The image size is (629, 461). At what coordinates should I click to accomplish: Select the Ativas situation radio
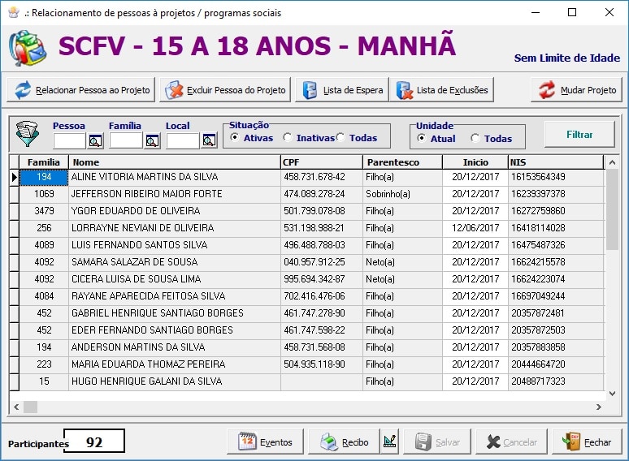click(x=235, y=138)
